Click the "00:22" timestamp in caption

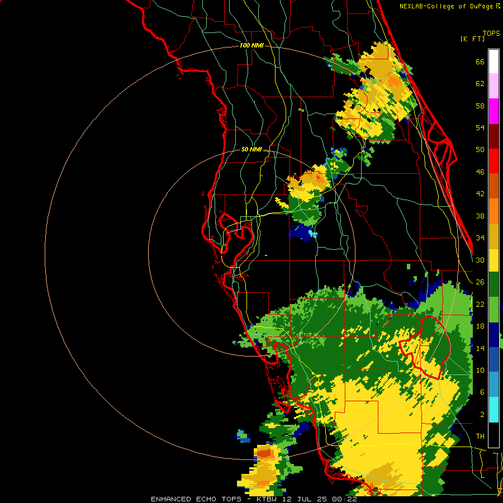coord(344,499)
